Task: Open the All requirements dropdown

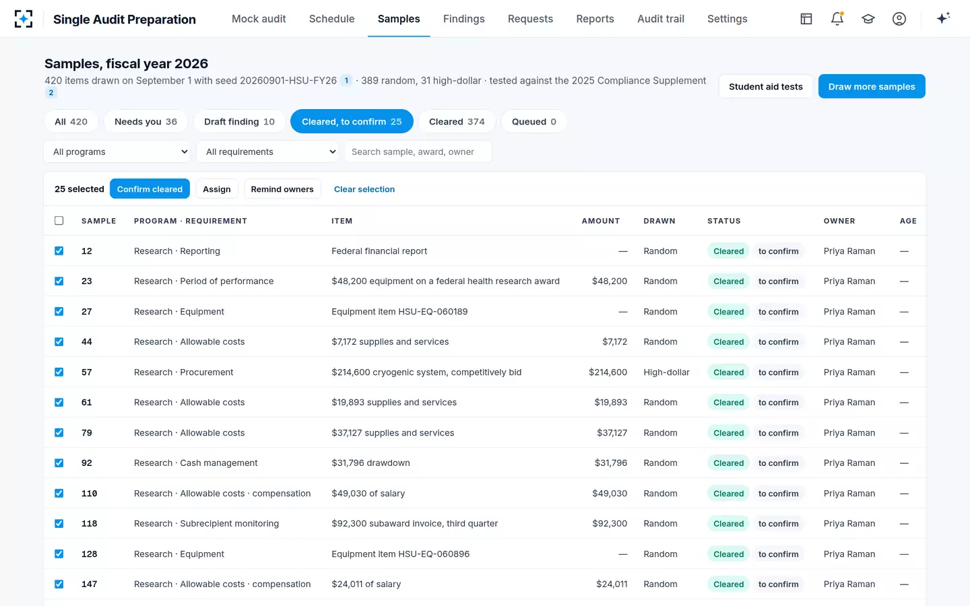Action: pyautogui.click(x=267, y=151)
